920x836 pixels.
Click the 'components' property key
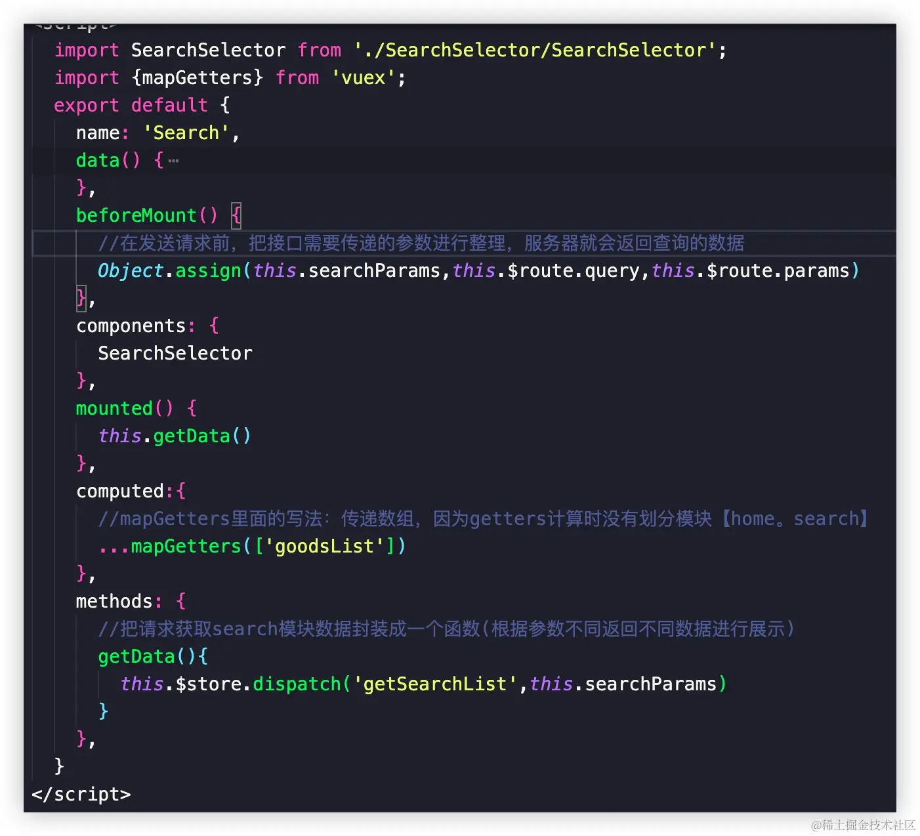[x=131, y=325]
